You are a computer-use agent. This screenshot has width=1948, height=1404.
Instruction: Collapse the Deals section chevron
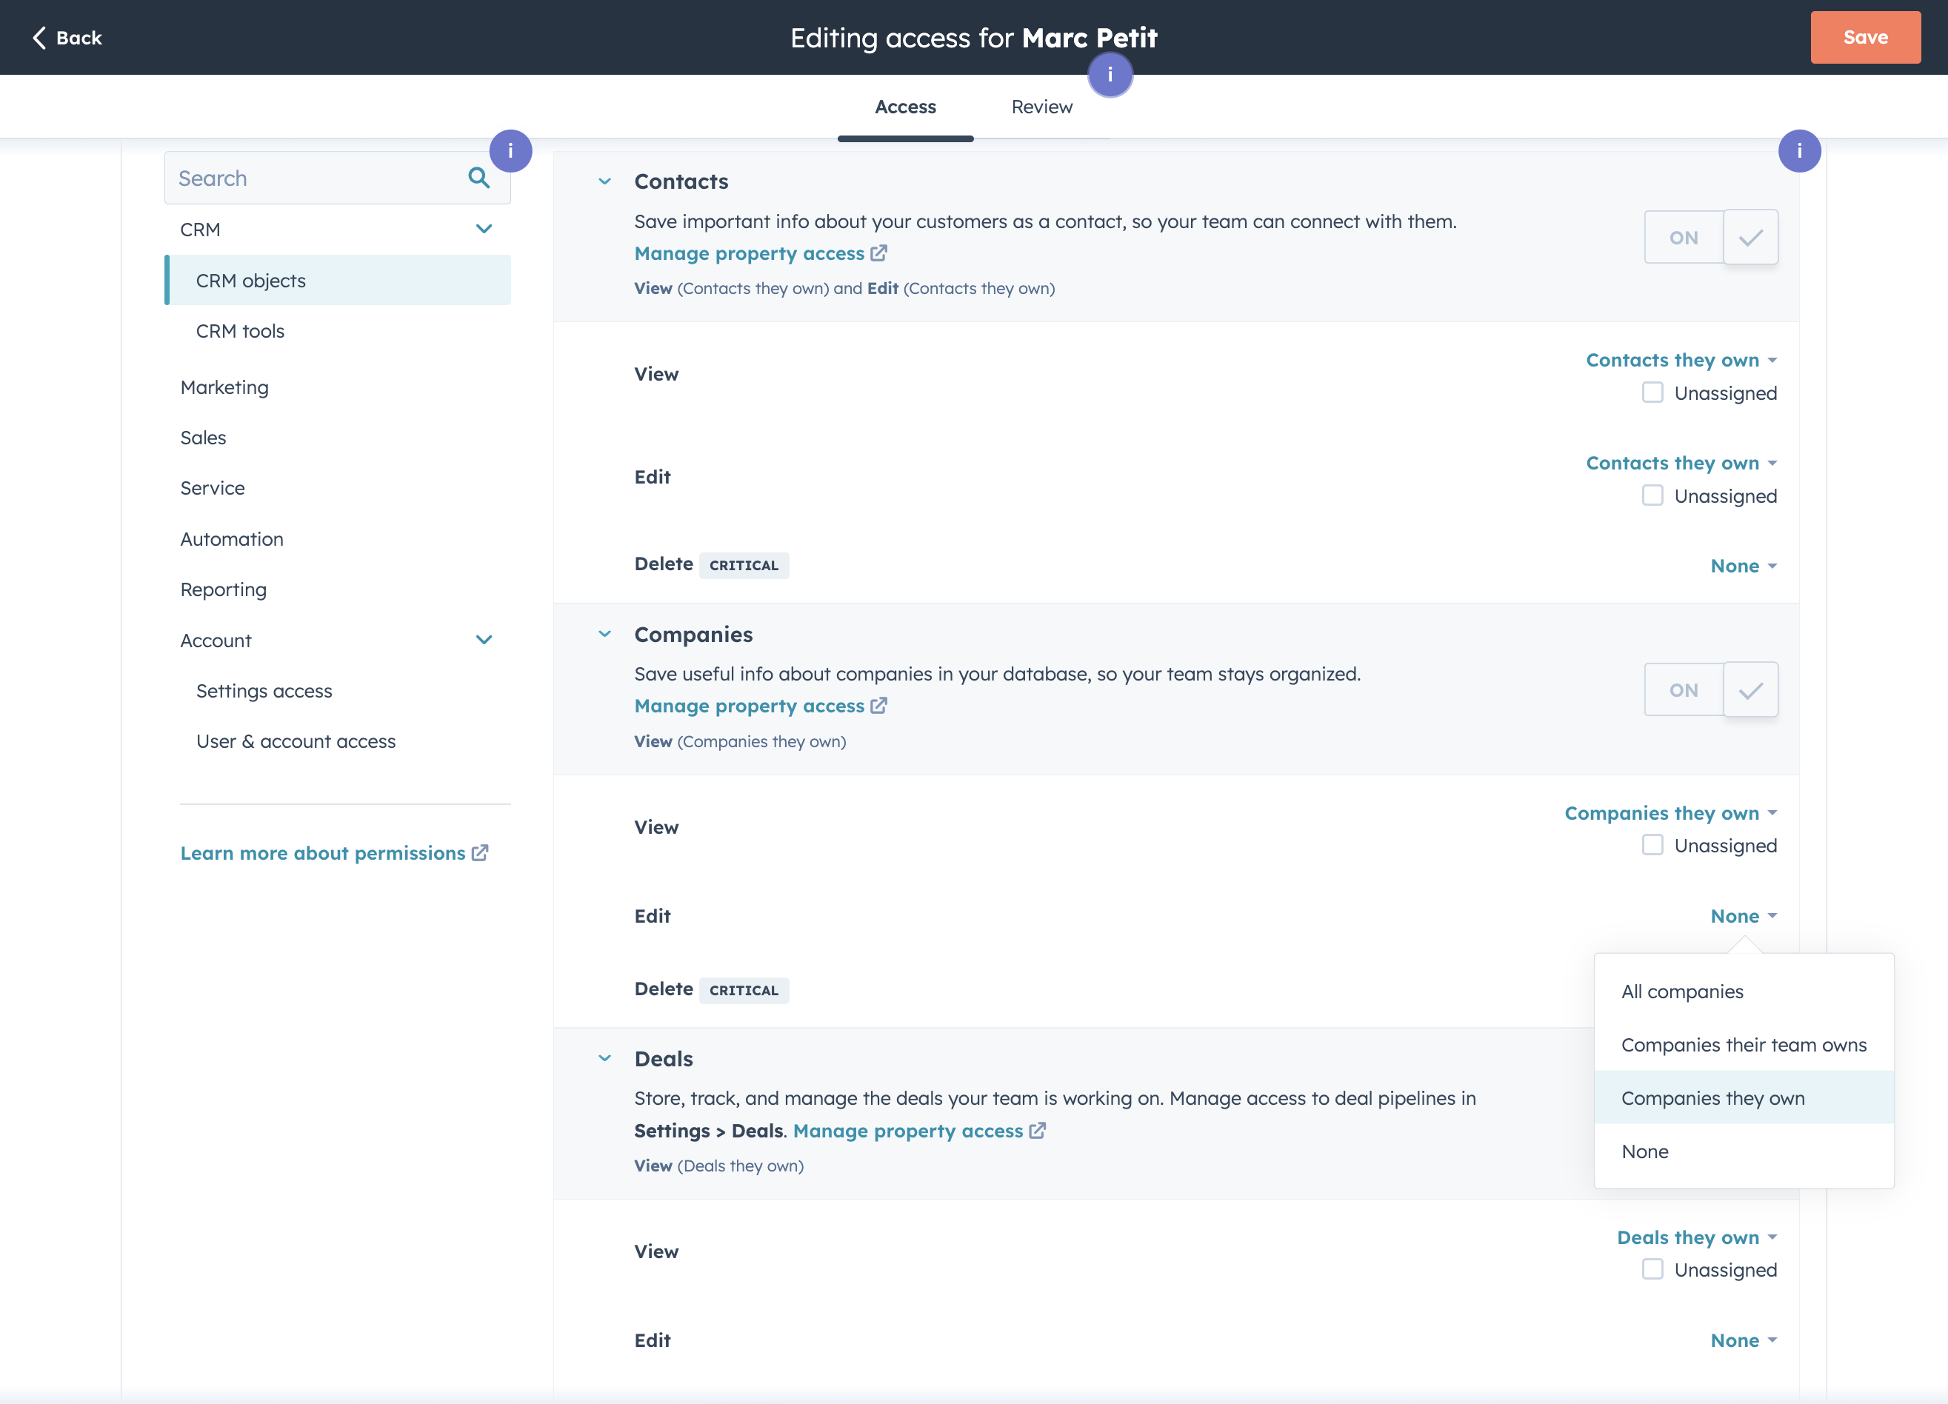604,1058
